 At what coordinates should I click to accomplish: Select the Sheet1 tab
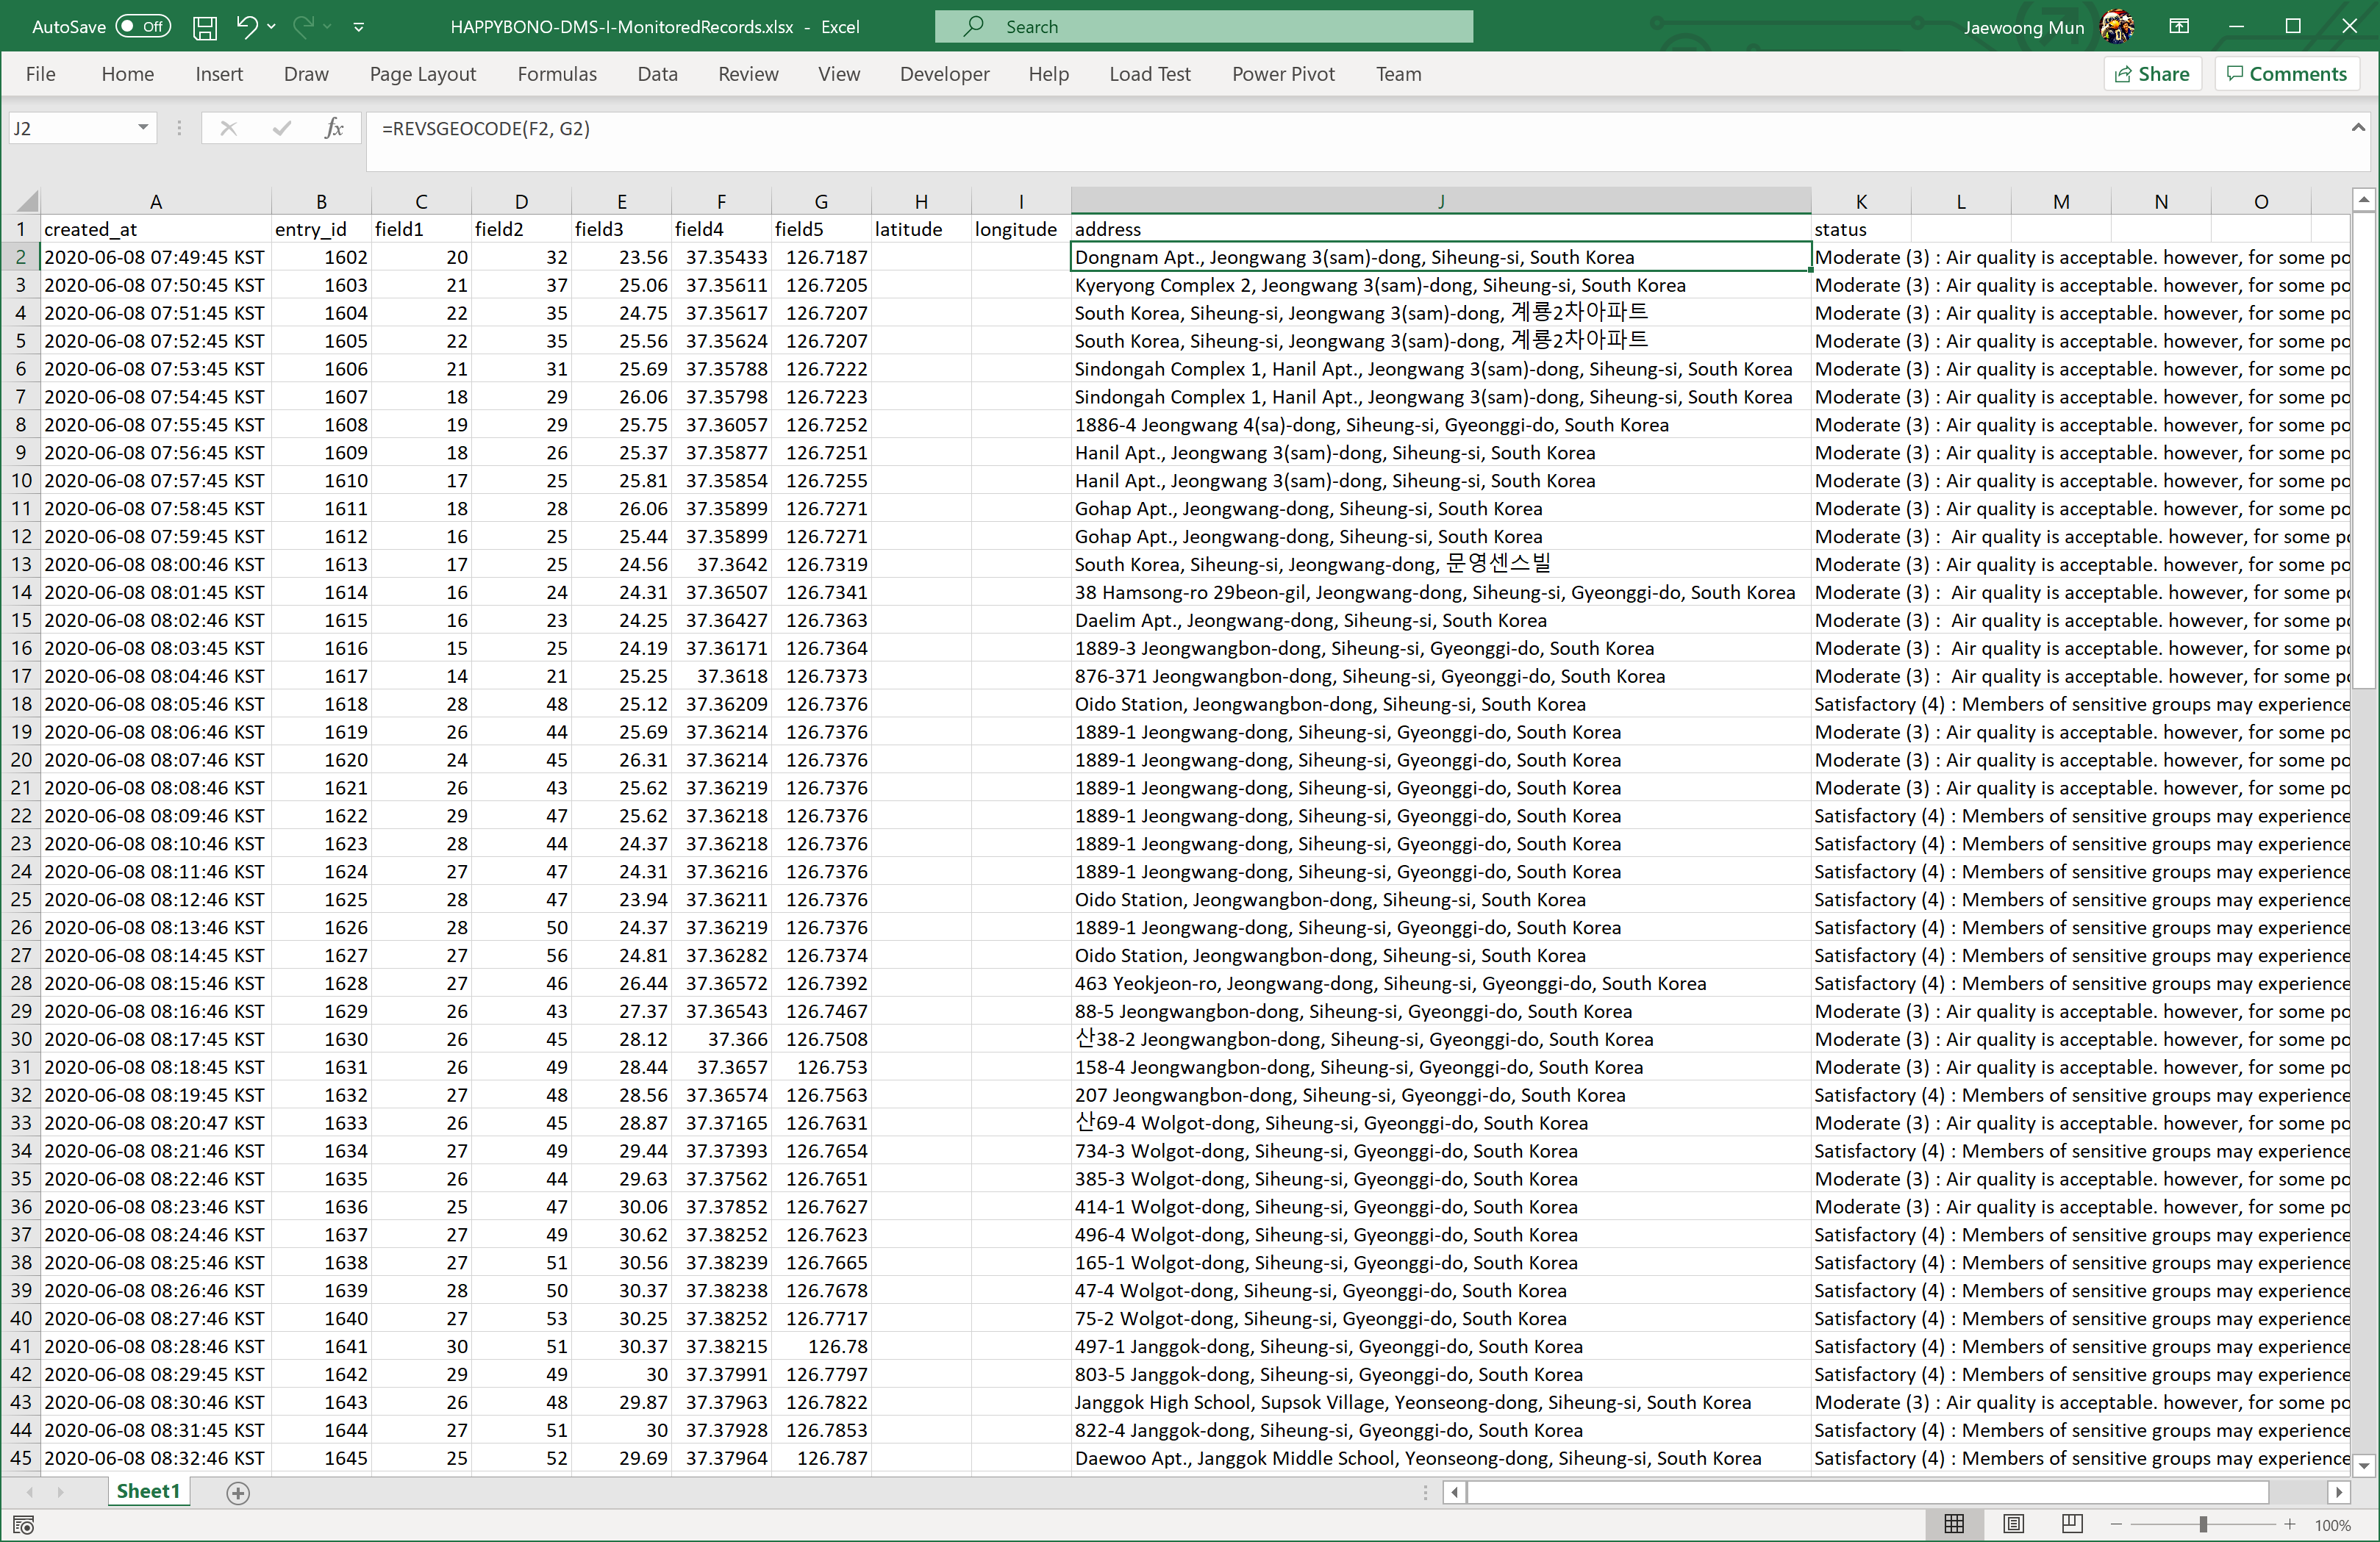148,1491
